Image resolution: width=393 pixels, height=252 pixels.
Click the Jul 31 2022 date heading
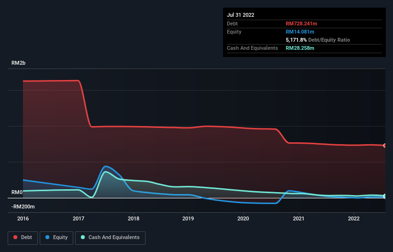240,15
